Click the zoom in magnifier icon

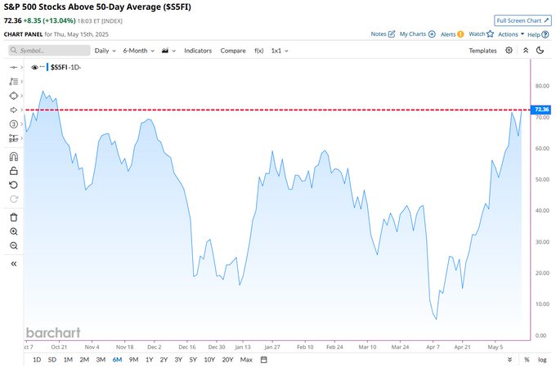tap(13, 231)
